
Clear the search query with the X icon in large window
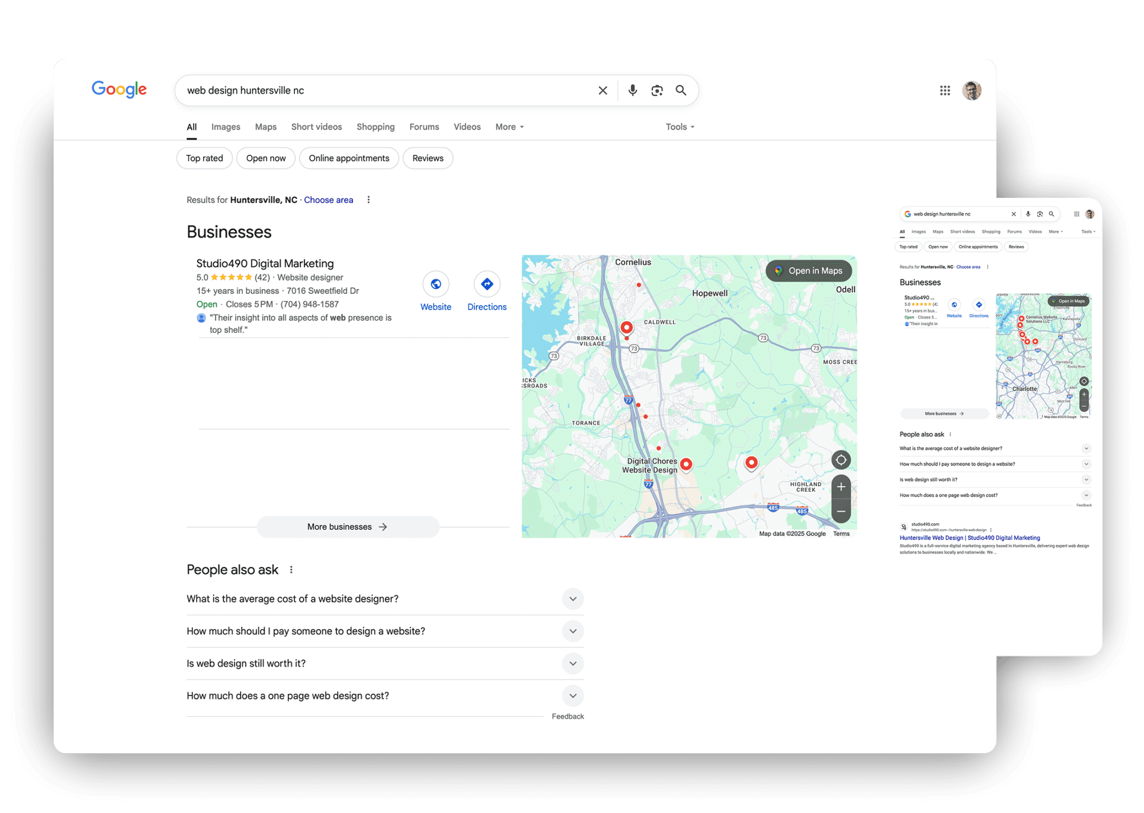[x=603, y=91]
